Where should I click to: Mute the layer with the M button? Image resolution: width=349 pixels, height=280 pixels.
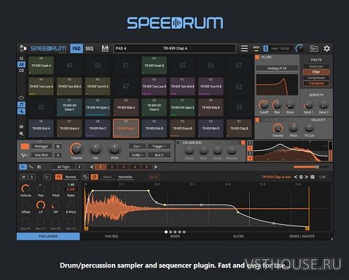click(24, 177)
